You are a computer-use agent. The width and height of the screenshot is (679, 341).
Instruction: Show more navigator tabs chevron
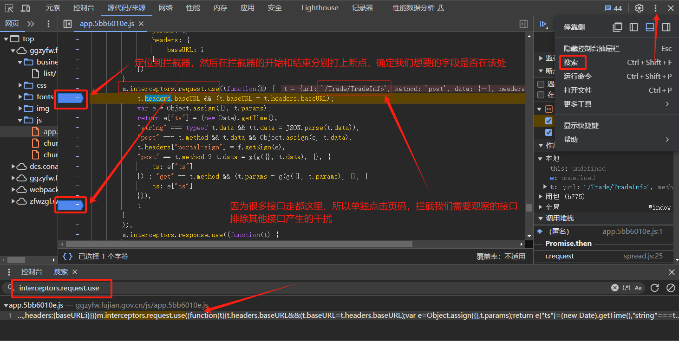click(x=31, y=24)
